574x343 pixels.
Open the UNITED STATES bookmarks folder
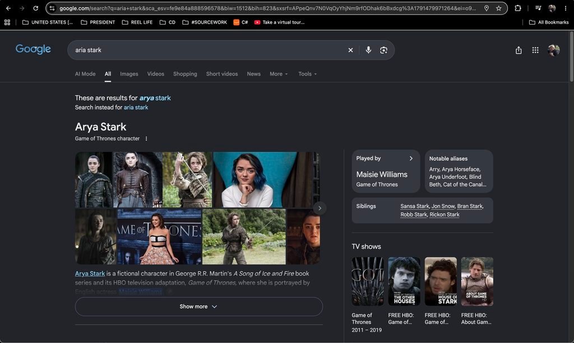click(48, 22)
